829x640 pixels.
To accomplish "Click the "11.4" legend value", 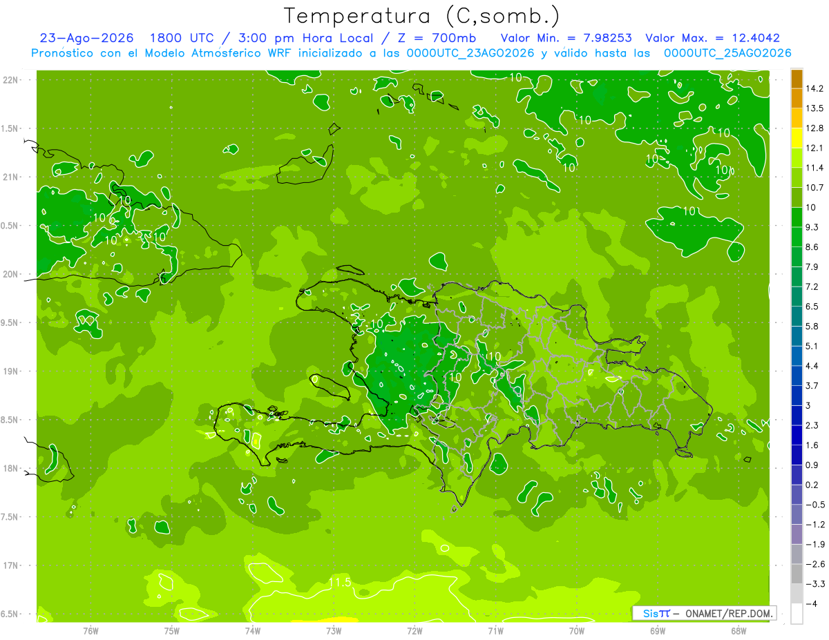I will 814,168.
